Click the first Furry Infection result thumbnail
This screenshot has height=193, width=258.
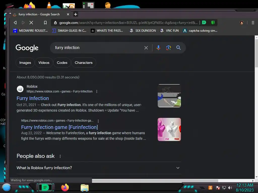coord(169,96)
